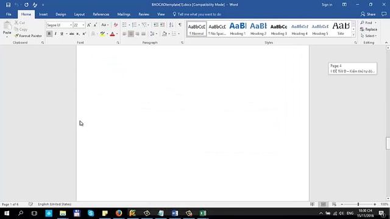390x219 pixels.
Task: Toggle Center alignment
Action: [x=131, y=34]
